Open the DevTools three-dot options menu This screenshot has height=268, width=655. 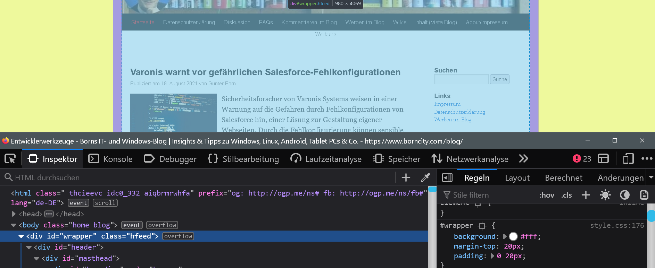click(647, 159)
